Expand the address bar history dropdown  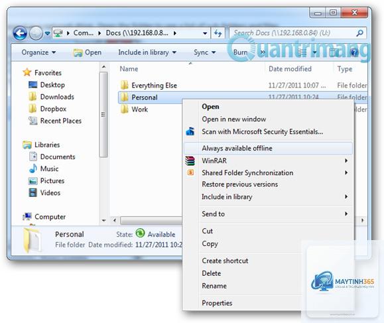pos(205,33)
